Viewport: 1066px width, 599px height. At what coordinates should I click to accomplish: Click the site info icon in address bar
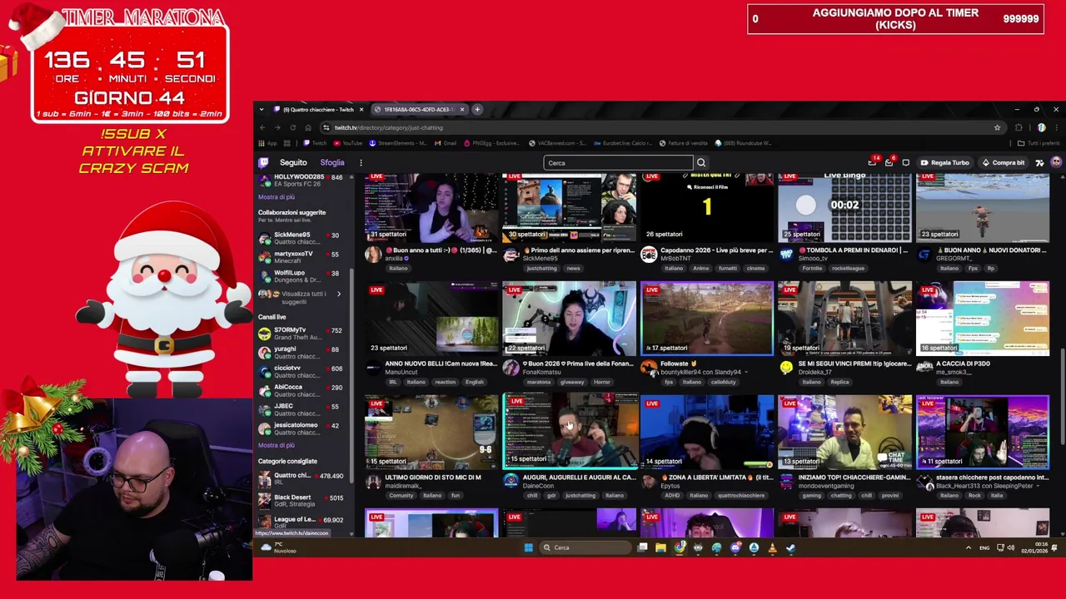(326, 127)
